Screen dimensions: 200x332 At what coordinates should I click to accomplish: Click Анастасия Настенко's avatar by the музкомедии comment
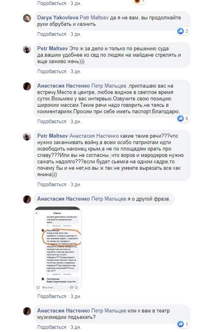click(27, 311)
